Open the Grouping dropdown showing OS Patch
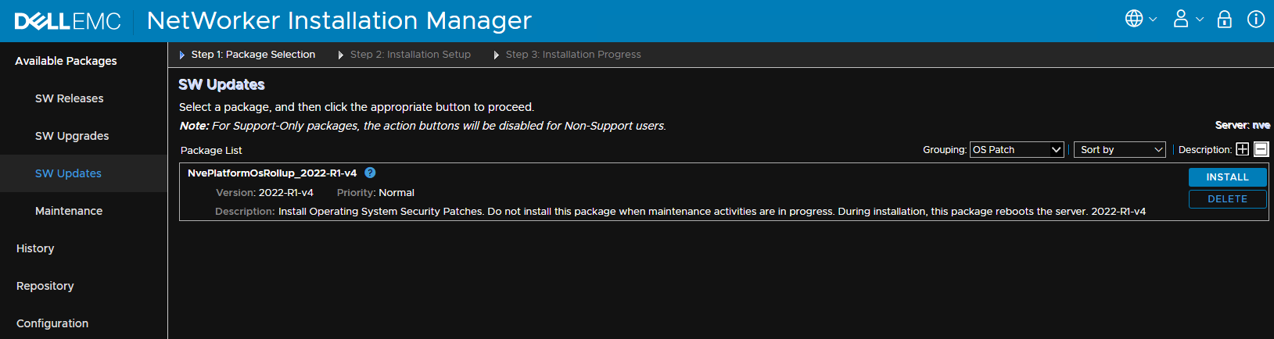The height and width of the screenshot is (339, 1274). tap(1017, 149)
